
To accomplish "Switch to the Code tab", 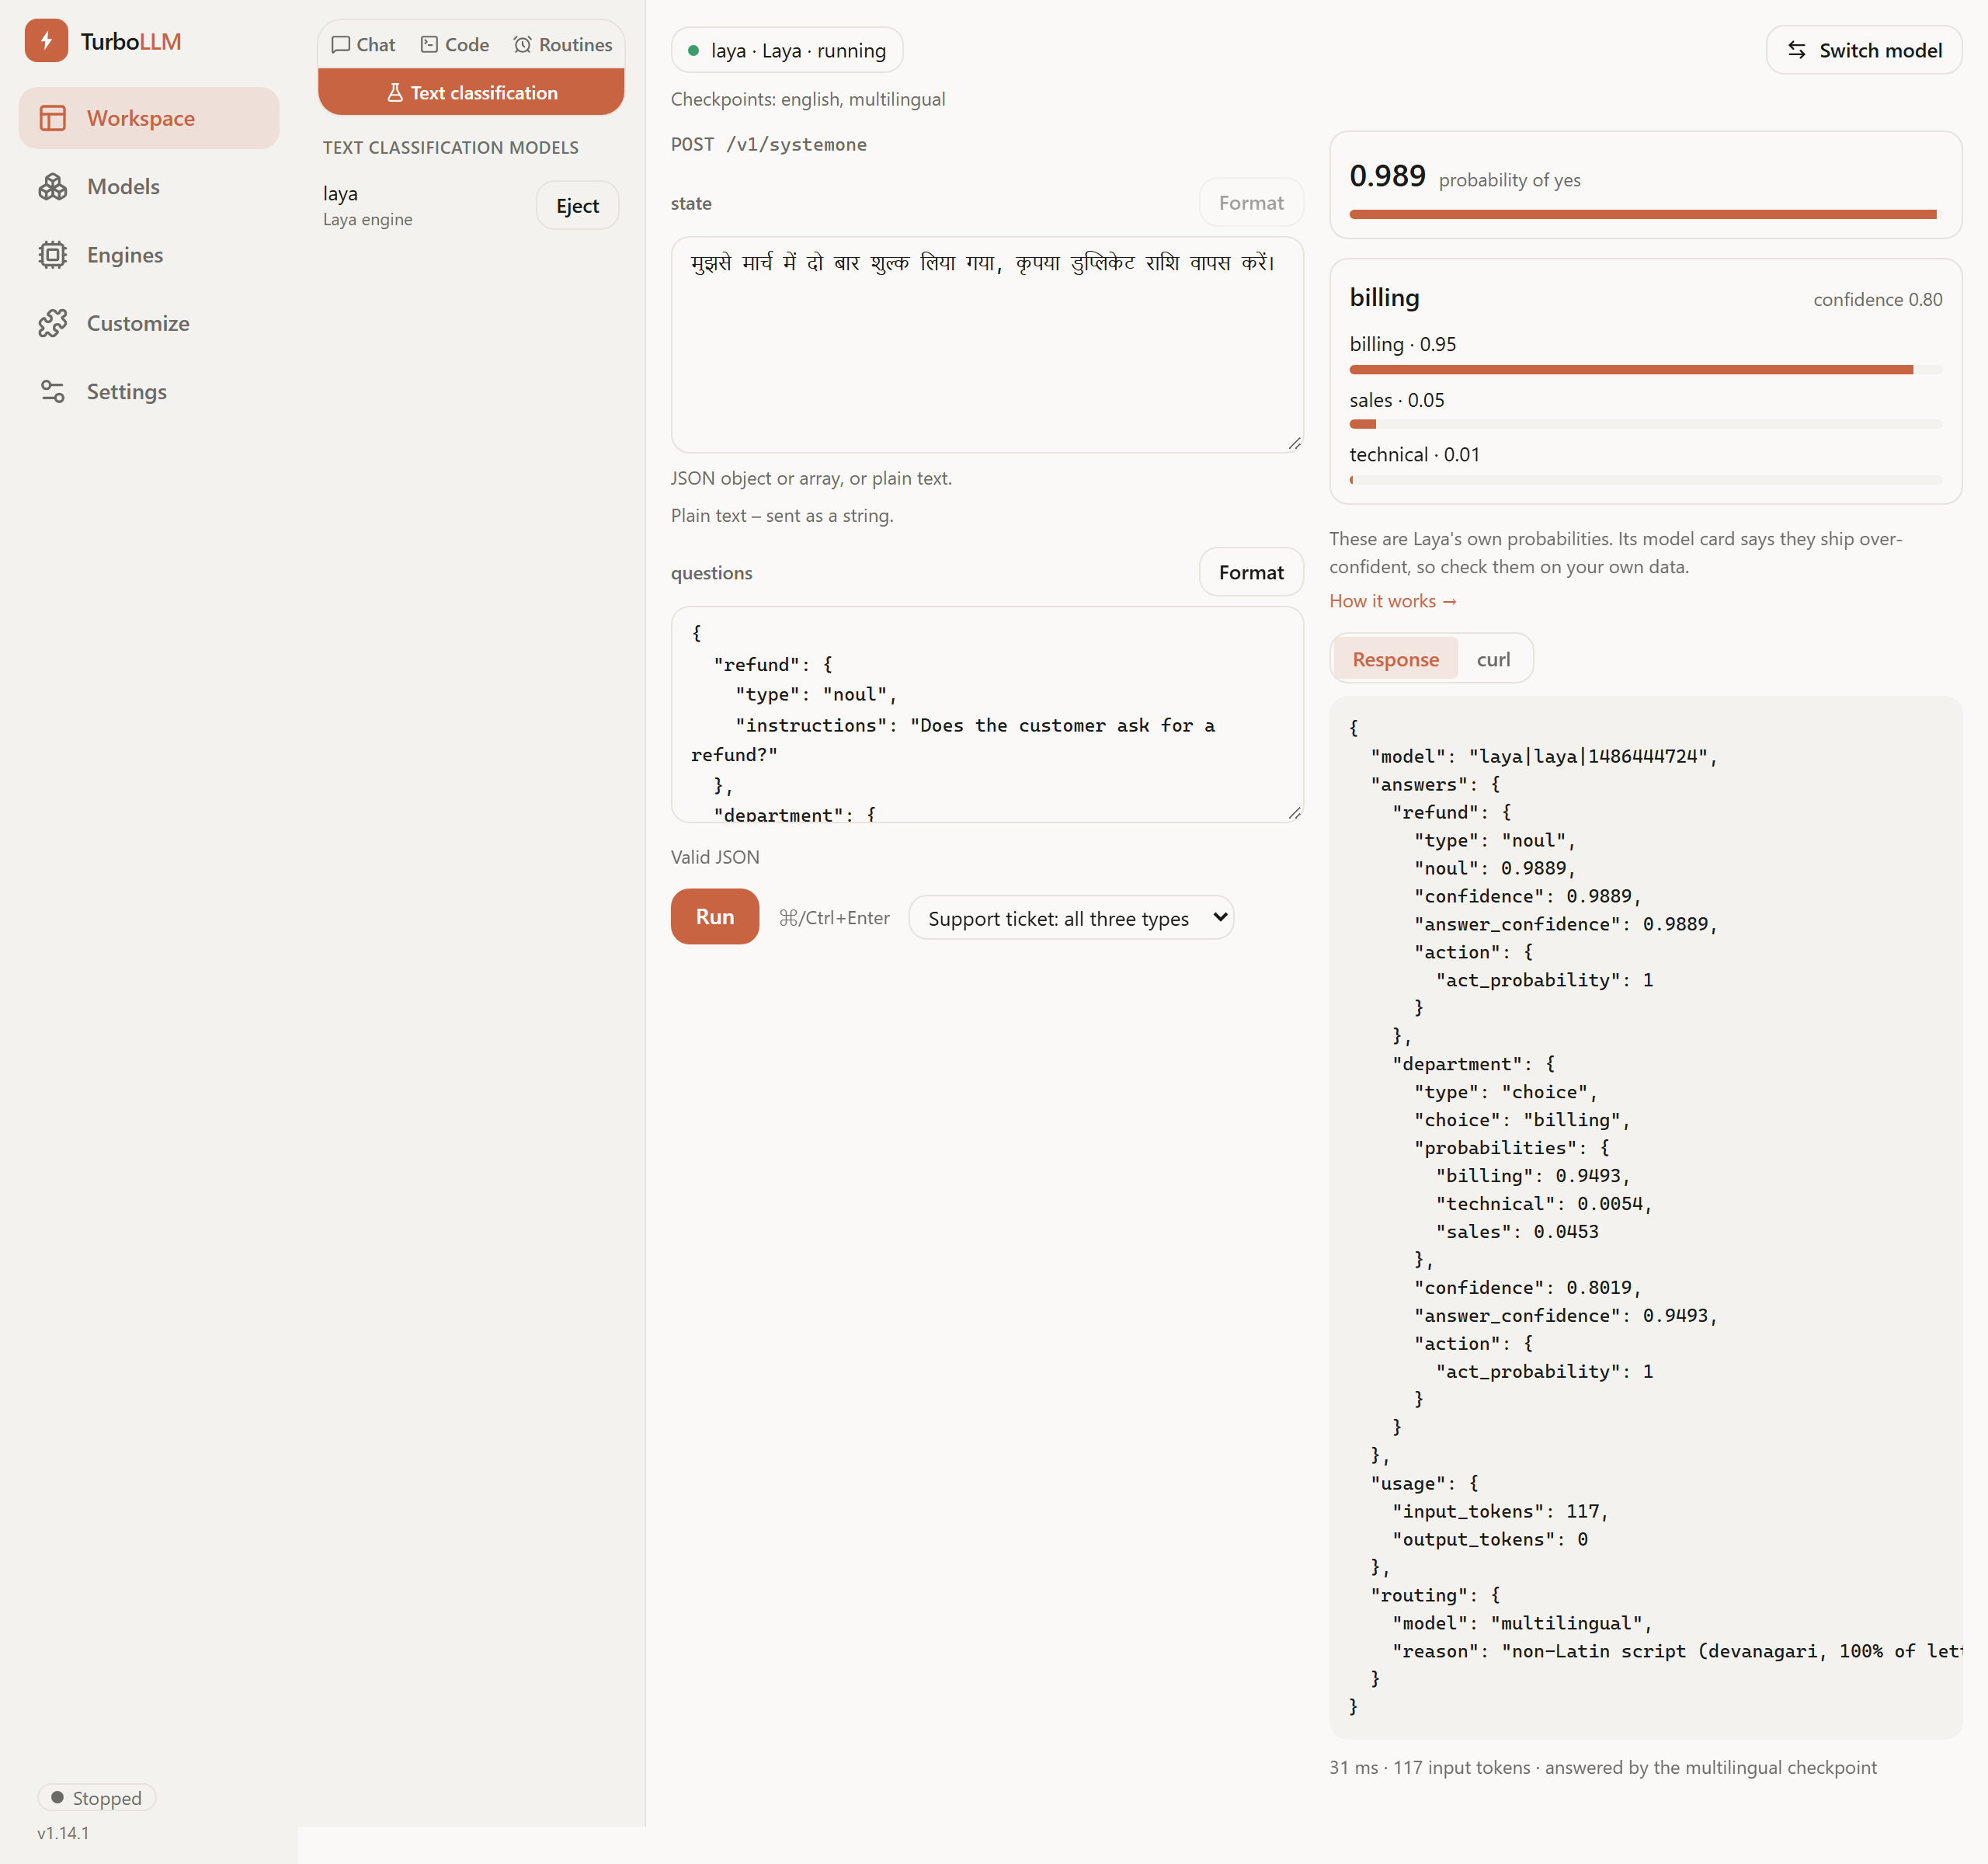I will [455, 45].
